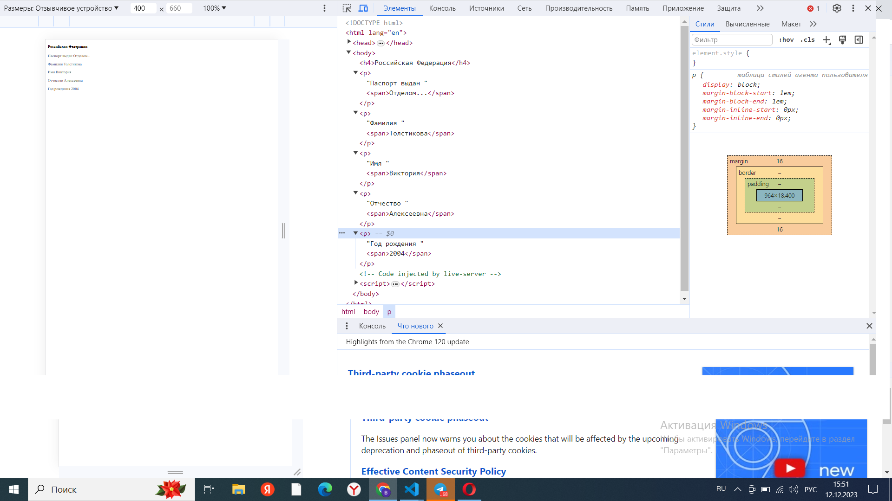Open DevTools settings gear
The height and width of the screenshot is (501, 892).
(837, 8)
